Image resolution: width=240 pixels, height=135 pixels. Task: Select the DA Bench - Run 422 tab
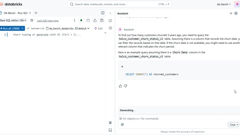16,13
